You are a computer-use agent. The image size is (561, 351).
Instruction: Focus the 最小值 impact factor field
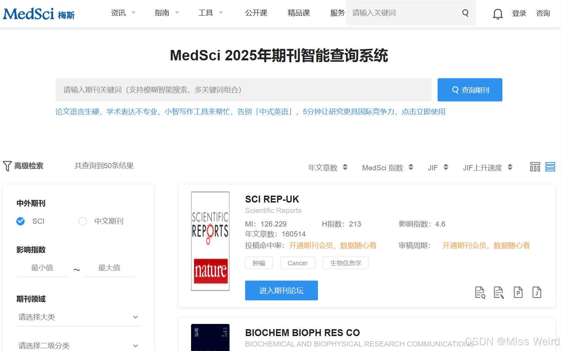pyautogui.click(x=42, y=268)
